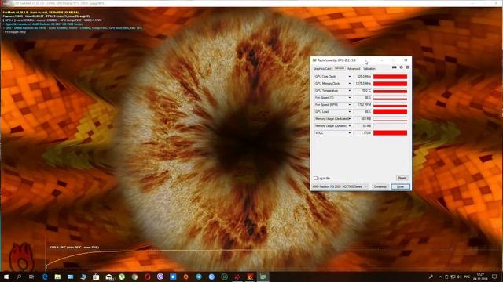Launch Google Chrome from taskbar
The width and height of the screenshot is (503, 282).
coord(134,277)
